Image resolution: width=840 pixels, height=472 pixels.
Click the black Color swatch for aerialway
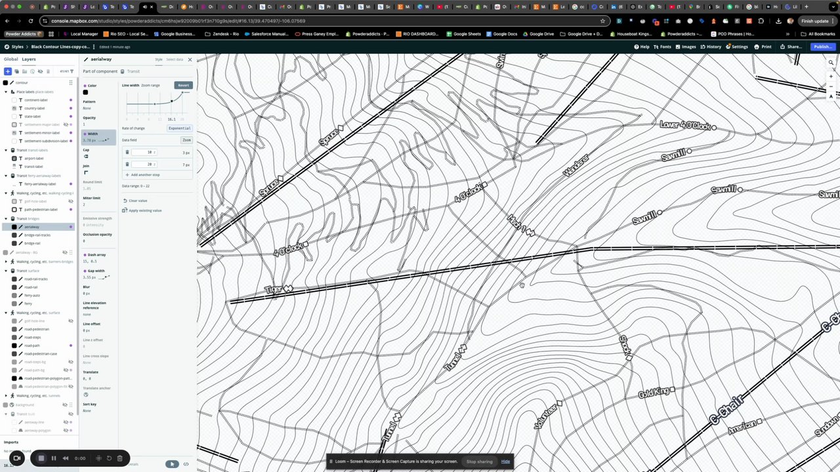(x=85, y=92)
